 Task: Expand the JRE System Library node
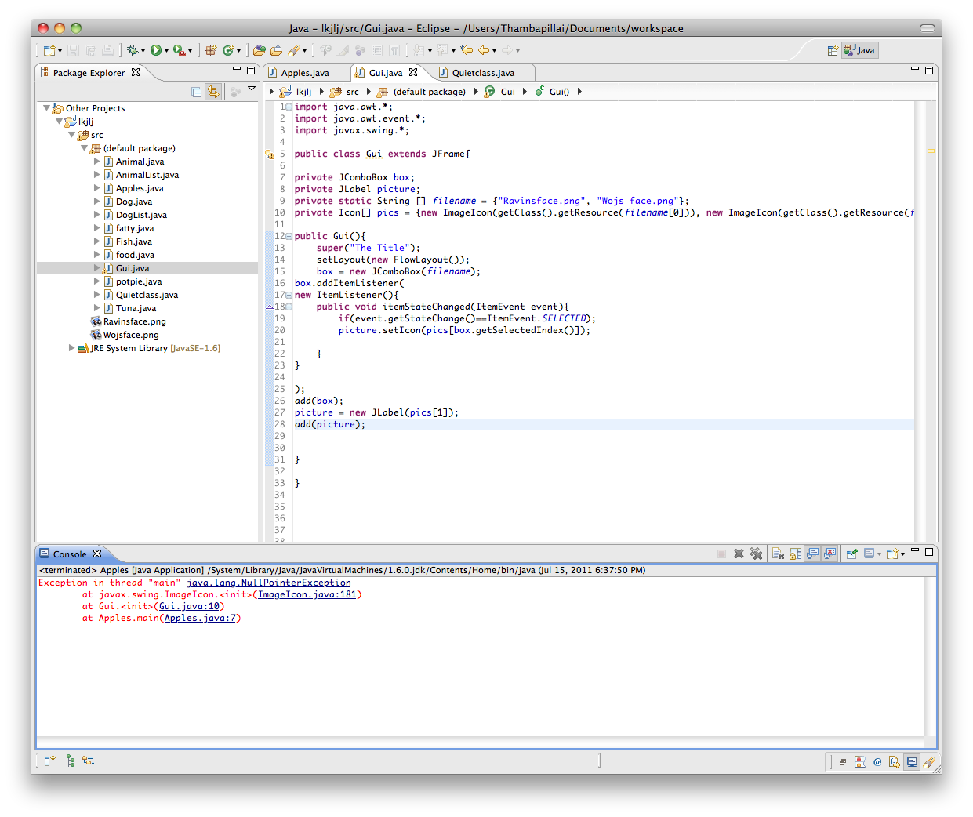71,348
